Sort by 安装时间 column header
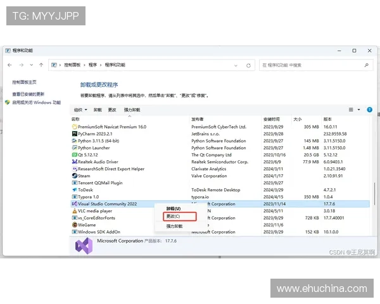The image size is (380, 304). (272, 119)
